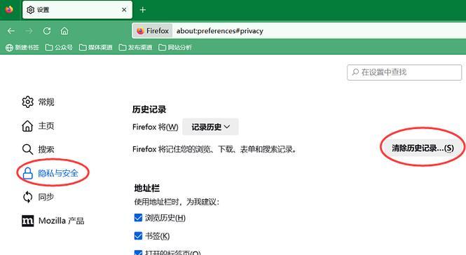Open the 新建书签 bookmark
This screenshot has width=466, height=255.
click(22, 48)
